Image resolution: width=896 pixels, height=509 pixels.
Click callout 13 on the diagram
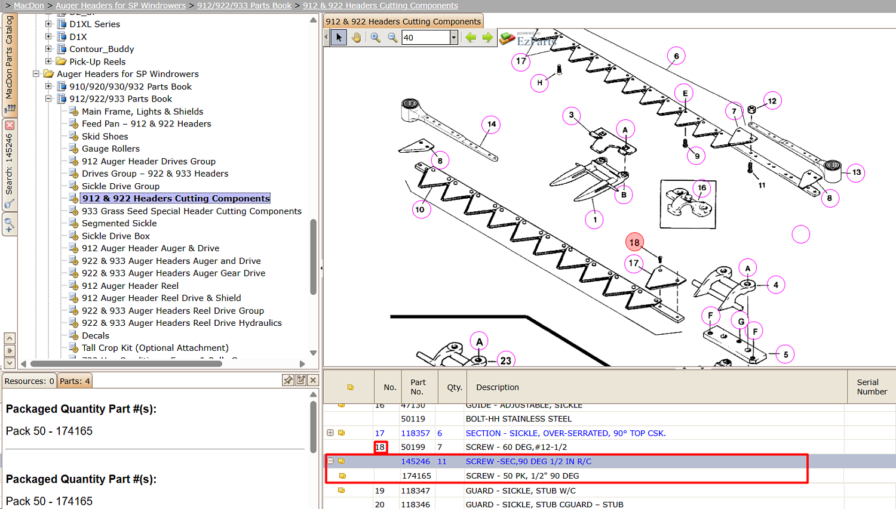tap(857, 172)
